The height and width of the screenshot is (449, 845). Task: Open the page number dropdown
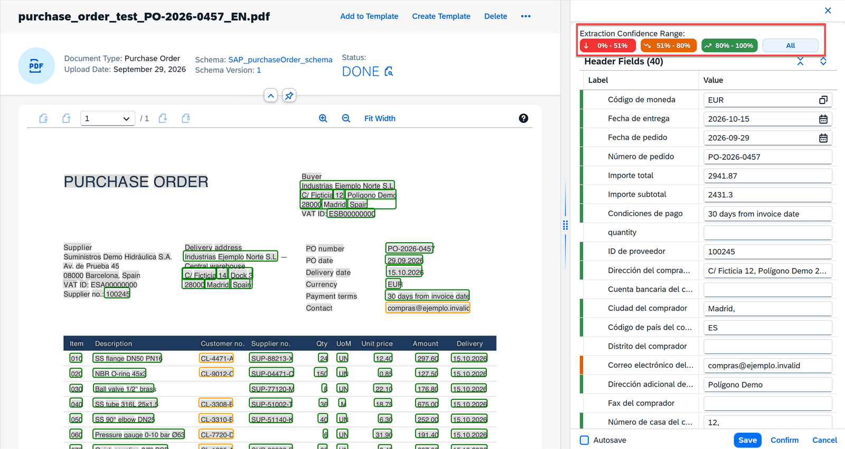107,119
